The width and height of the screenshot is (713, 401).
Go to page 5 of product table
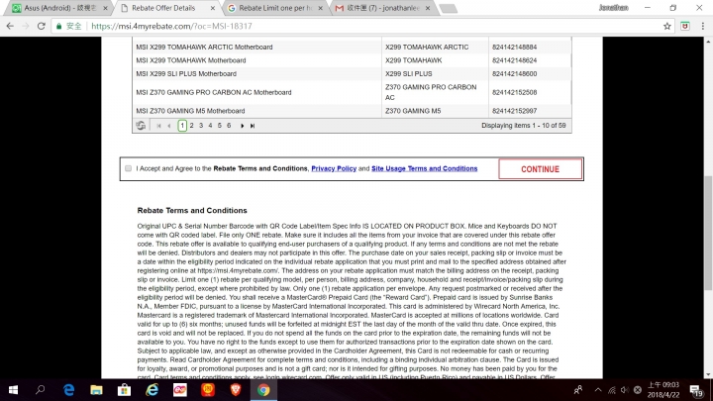coord(220,126)
